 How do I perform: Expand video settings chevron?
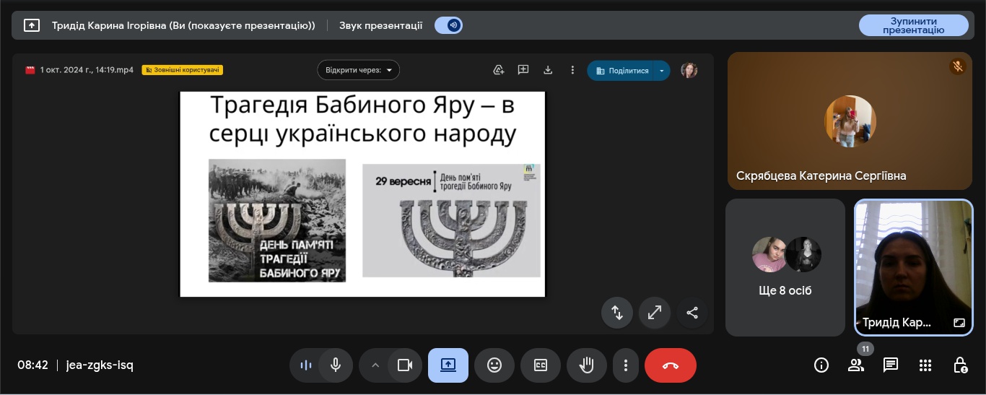point(375,365)
